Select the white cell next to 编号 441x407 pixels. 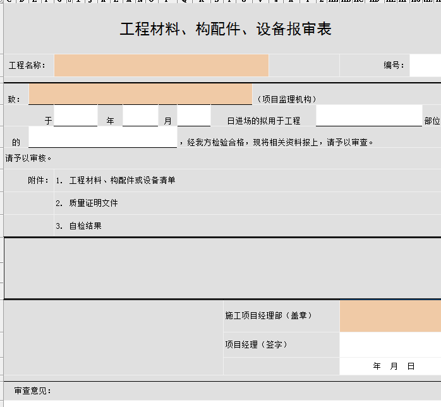coord(425,65)
